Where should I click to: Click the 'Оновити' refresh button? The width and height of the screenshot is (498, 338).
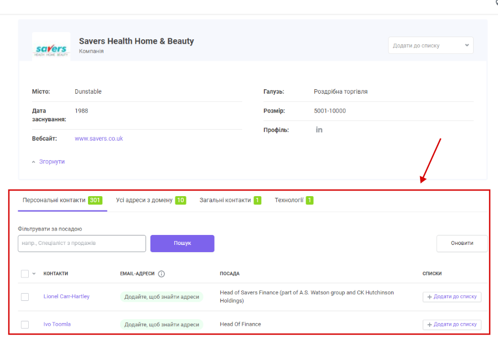pyautogui.click(x=462, y=244)
